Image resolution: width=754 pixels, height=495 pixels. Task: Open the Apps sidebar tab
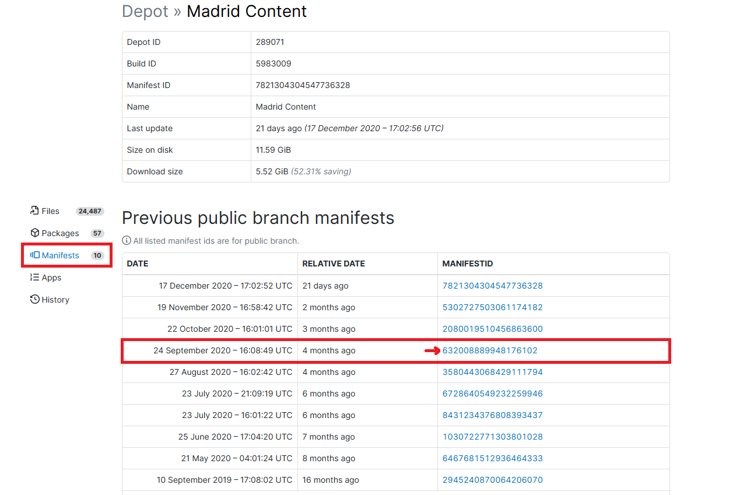[x=45, y=278]
